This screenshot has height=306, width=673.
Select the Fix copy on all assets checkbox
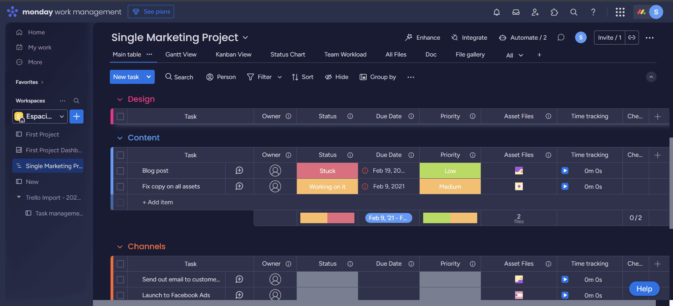coord(120,187)
